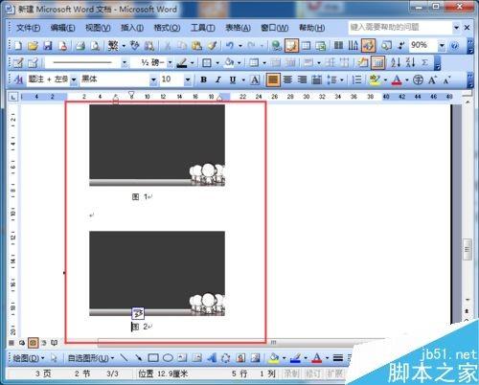Click in the help question input box
This screenshot has width=479, height=385.
[x=399, y=28]
